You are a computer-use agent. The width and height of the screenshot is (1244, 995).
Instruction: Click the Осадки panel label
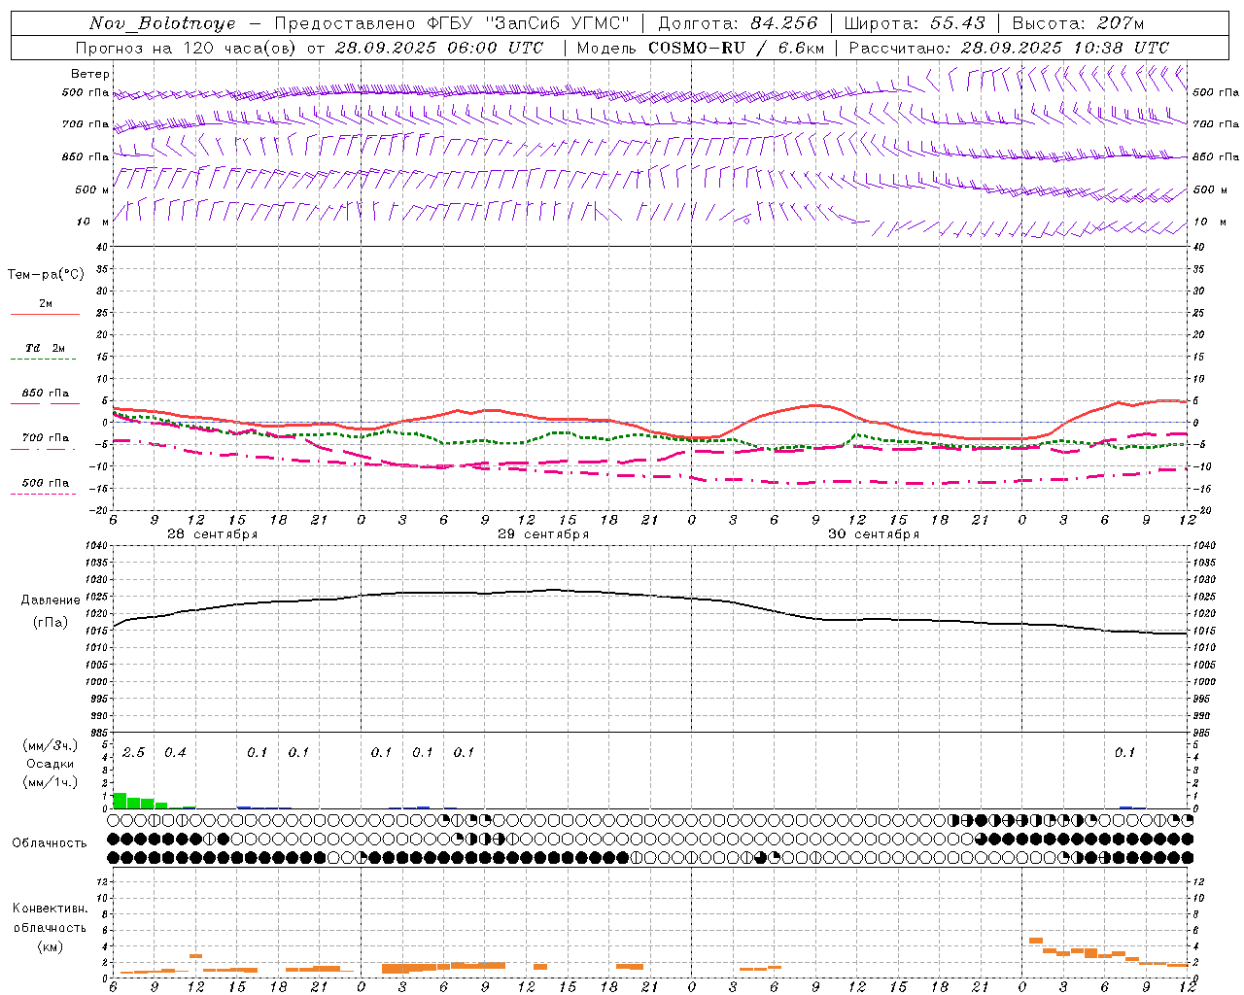(x=50, y=764)
